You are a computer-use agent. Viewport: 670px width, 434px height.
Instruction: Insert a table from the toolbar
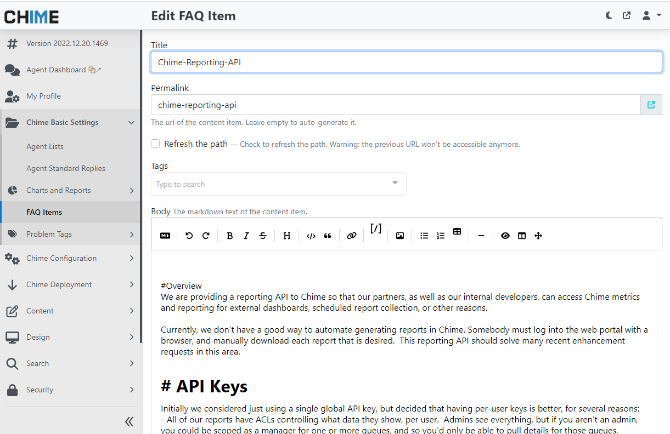coord(457,232)
